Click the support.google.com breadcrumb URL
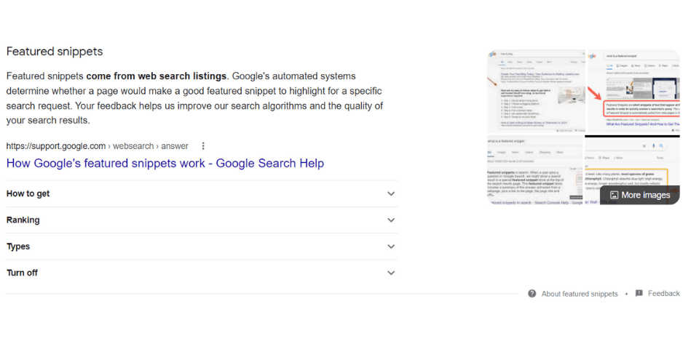This screenshot has width=699, height=349. pos(97,146)
